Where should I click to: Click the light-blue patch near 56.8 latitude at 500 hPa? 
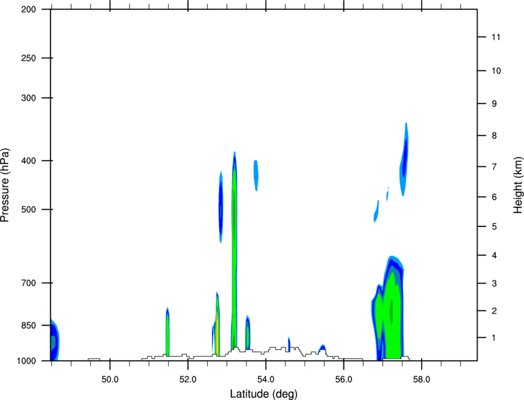tap(376, 212)
